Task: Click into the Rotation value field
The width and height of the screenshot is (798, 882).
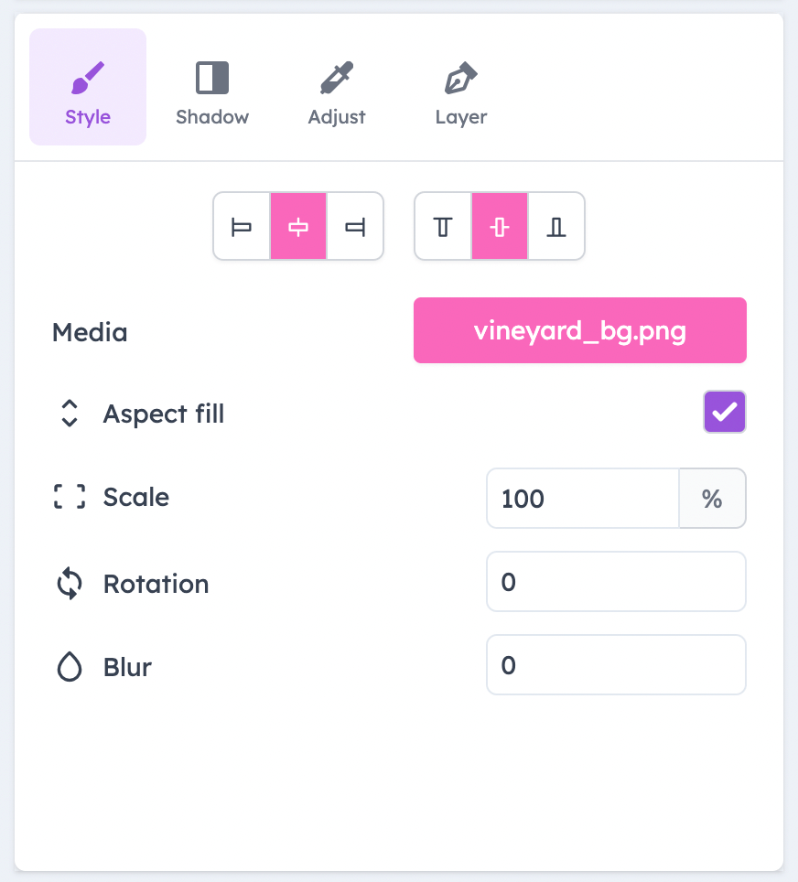Action: click(x=616, y=582)
